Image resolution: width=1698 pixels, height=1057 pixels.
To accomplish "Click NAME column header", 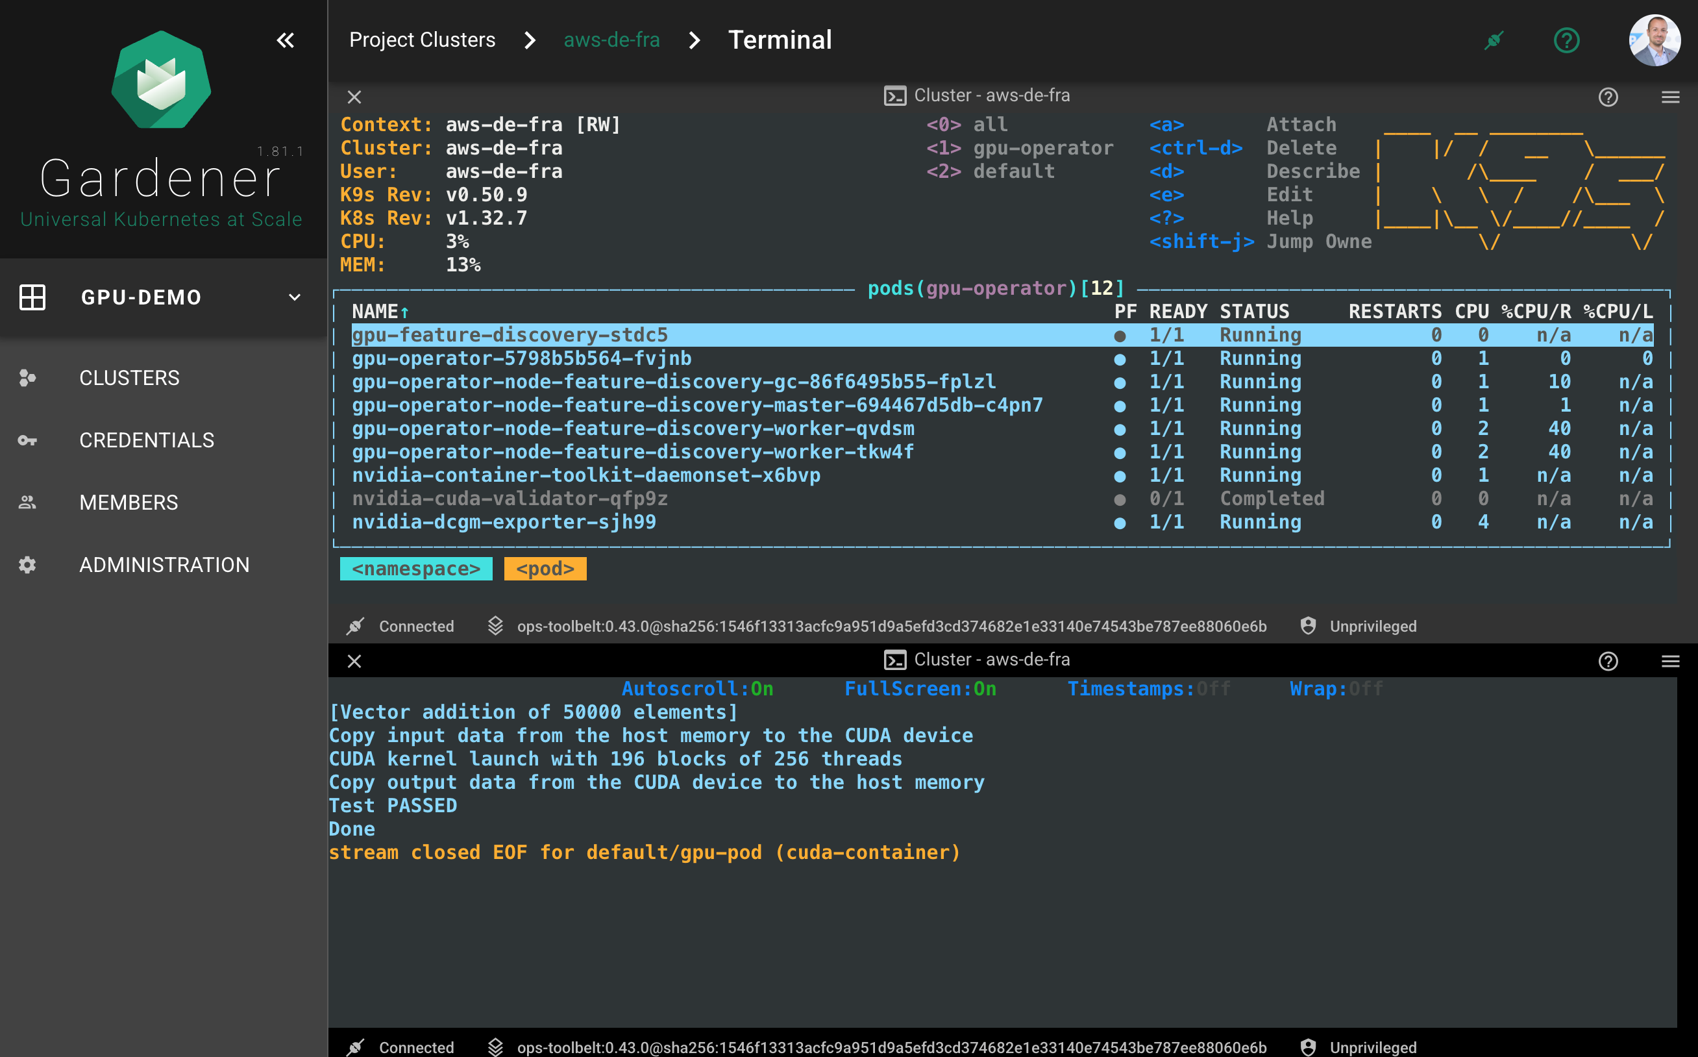I will point(380,312).
